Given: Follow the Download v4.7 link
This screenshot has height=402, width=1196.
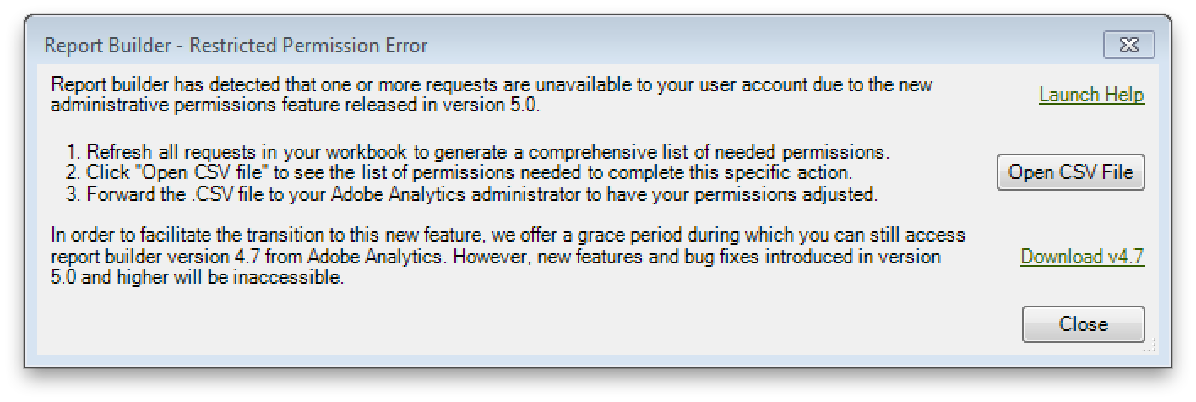Looking at the screenshot, I should (x=1082, y=257).
